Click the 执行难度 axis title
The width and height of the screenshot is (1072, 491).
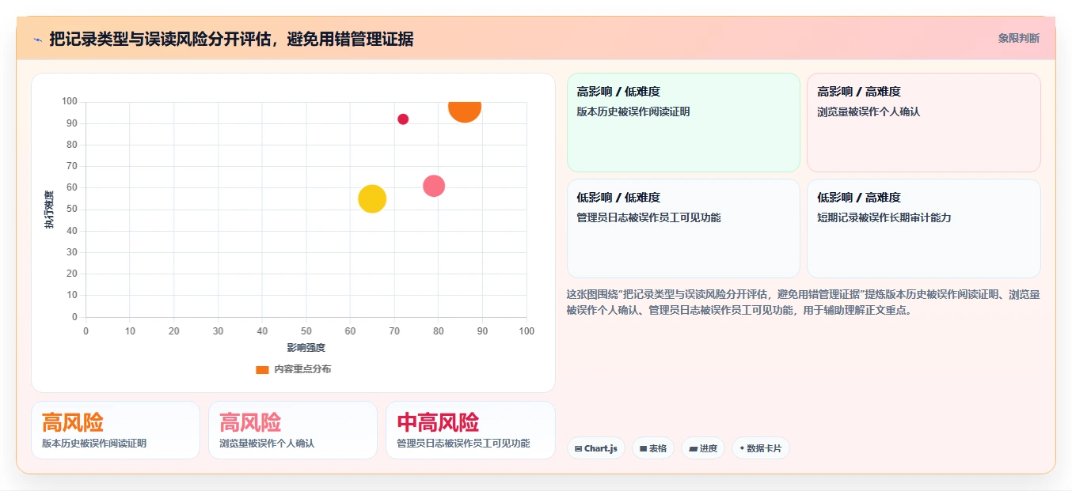coord(49,210)
